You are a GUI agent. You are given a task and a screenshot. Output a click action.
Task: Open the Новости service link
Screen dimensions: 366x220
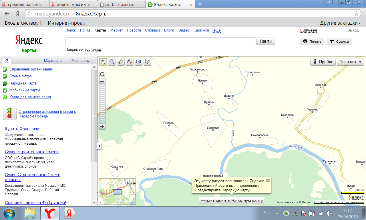[134, 30]
